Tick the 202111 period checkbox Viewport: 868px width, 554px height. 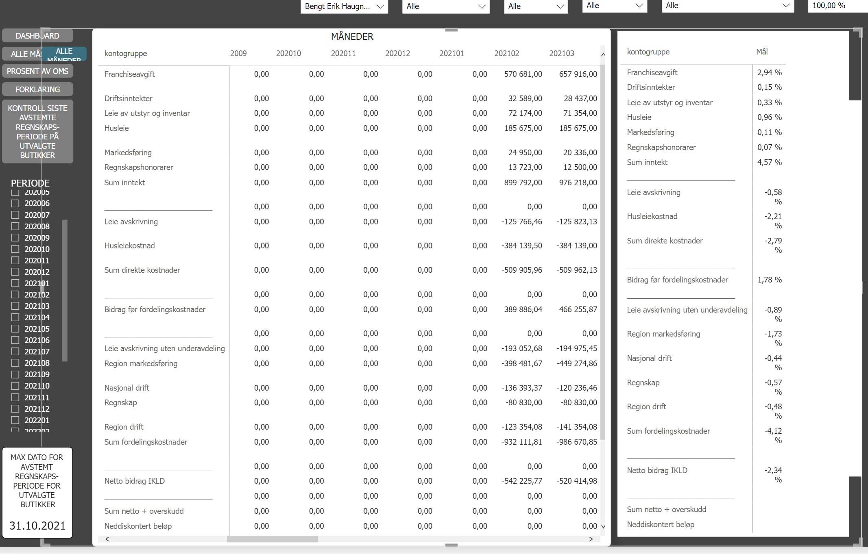(15, 398)
